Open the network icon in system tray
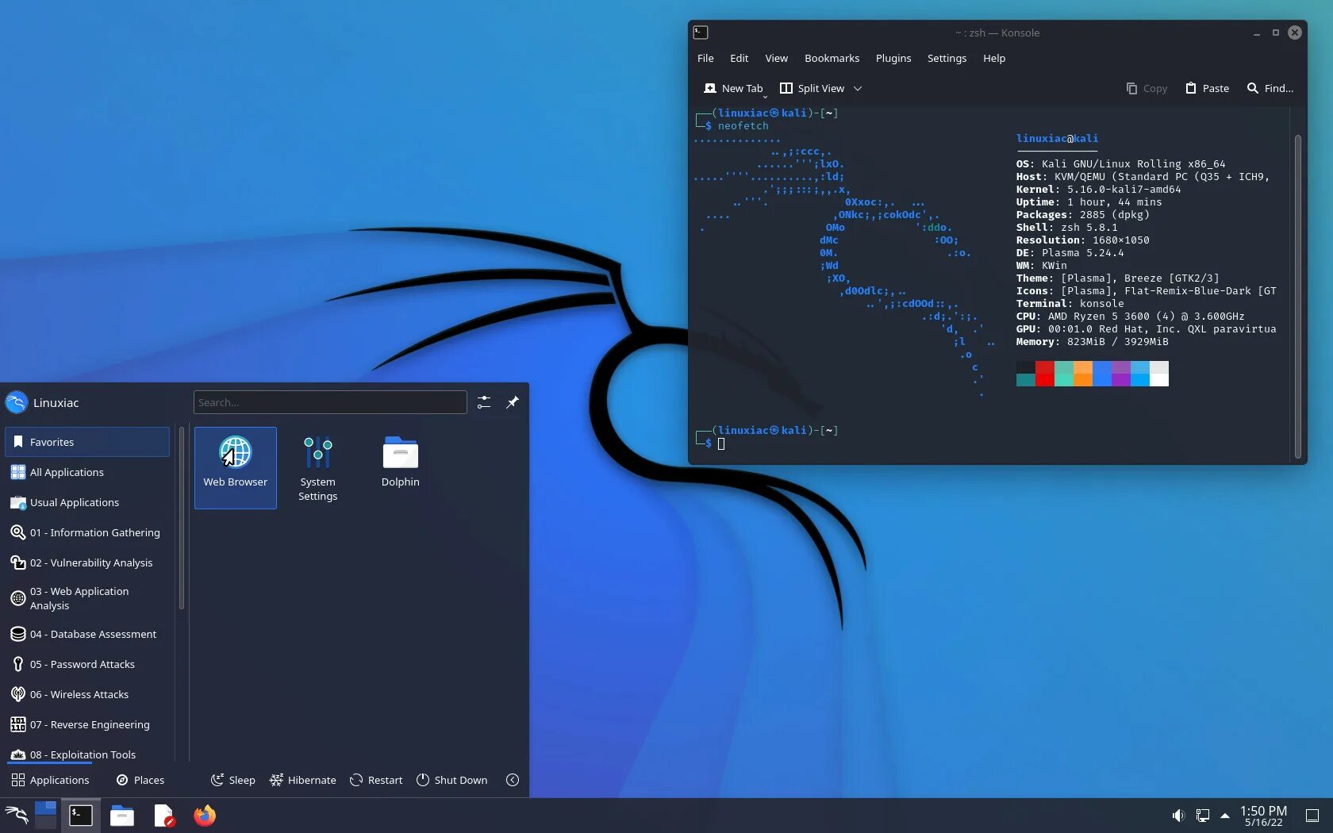This screenshot has height=833, width=1333. click(x=1203, y=816)
